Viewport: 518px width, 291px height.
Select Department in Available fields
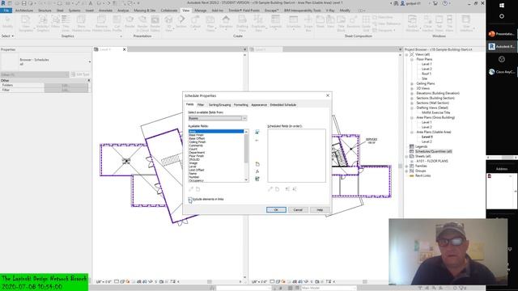[197, 153]
